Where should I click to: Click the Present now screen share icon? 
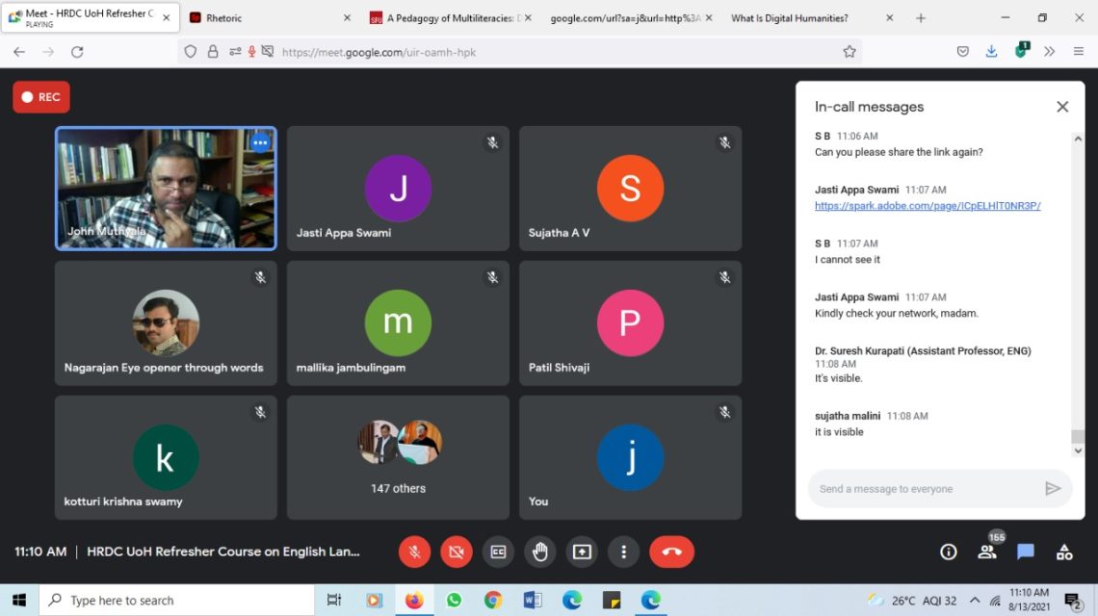(x=582, y=552)
